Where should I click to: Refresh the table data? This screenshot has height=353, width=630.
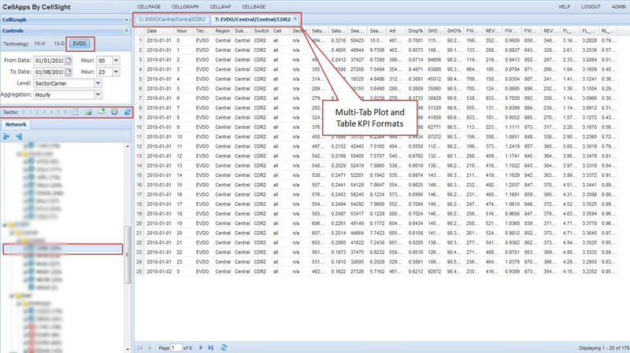coord(224,347)
